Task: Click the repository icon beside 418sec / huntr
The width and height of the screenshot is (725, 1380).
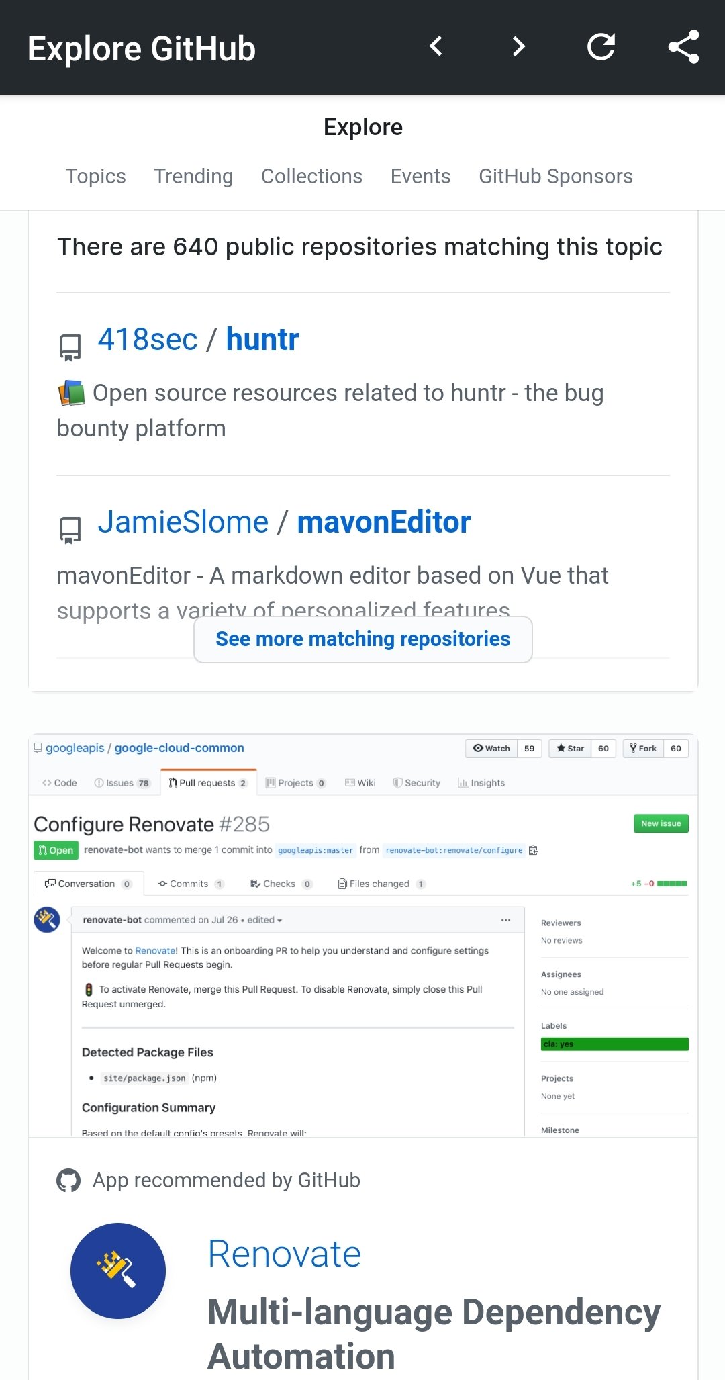Action: tap(70, 347)
